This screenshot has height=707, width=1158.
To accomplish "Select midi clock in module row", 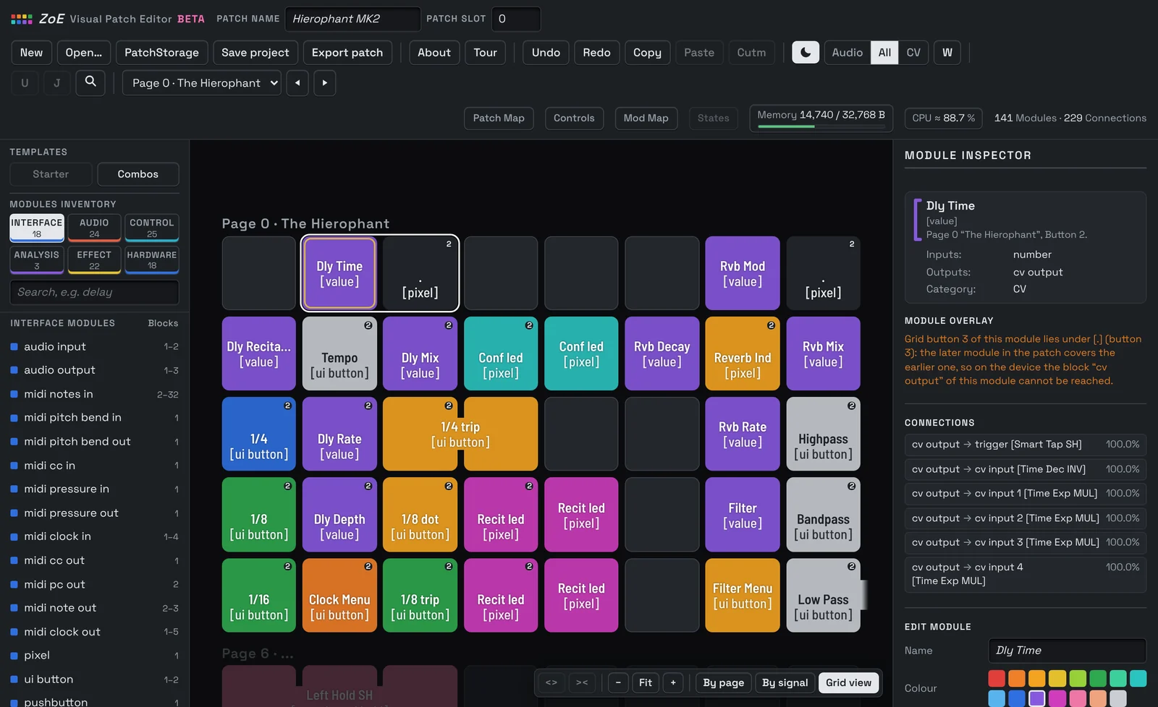I will tap(94, 536).
